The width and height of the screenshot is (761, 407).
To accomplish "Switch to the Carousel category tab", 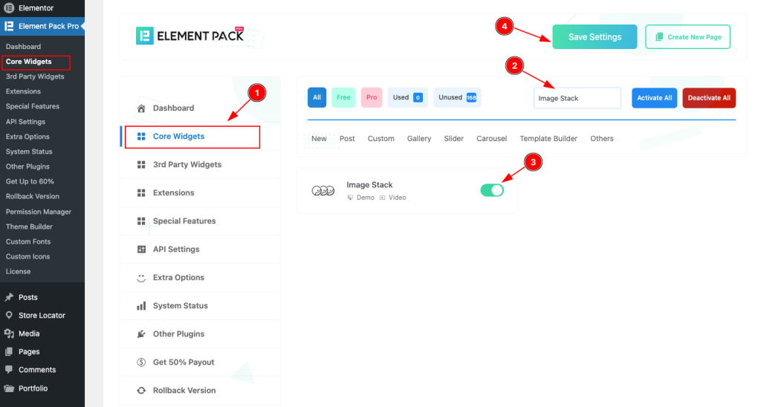I will 492,139.
